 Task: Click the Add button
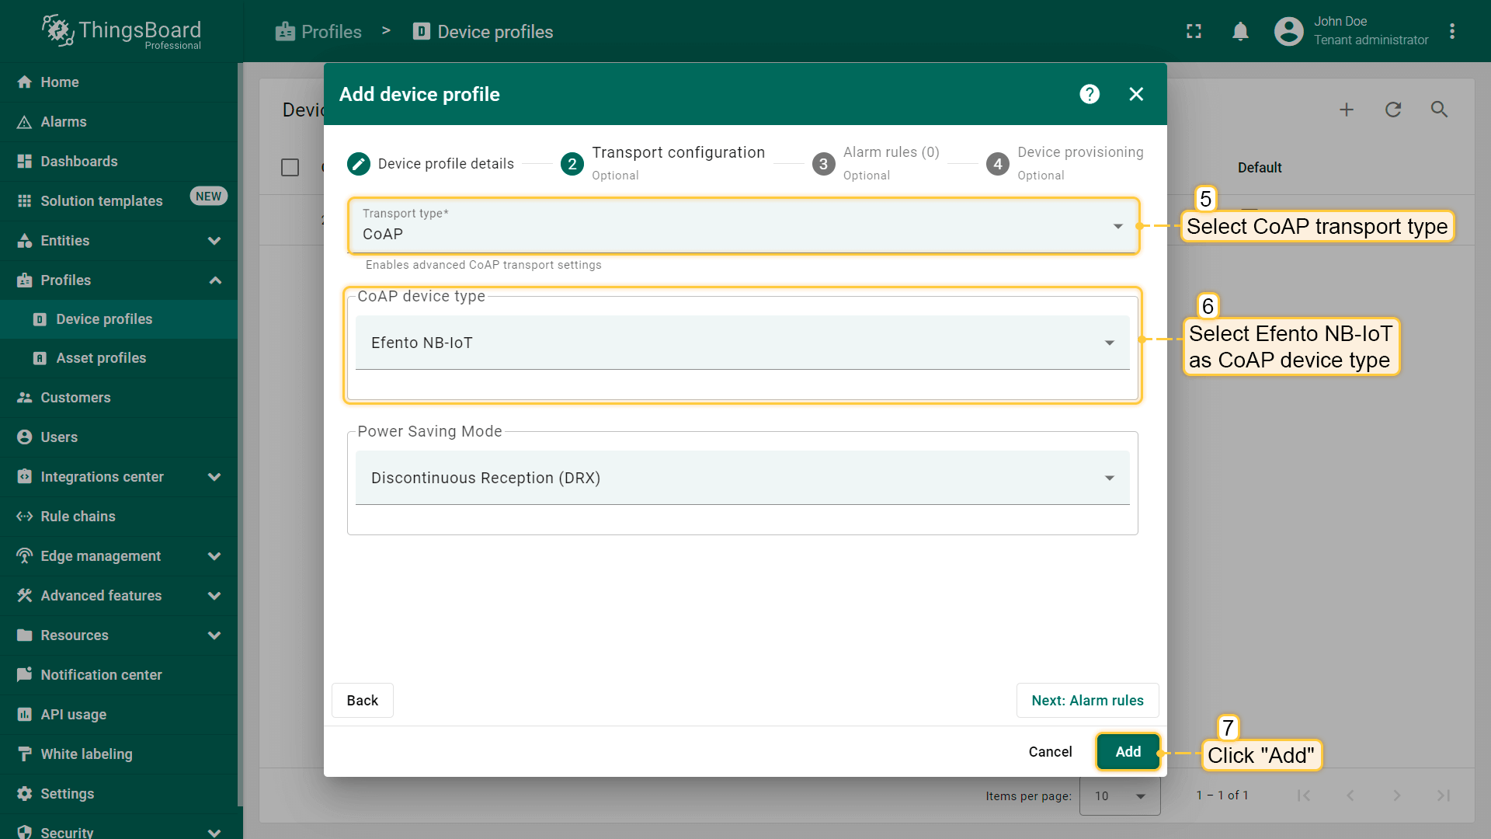1128,751
